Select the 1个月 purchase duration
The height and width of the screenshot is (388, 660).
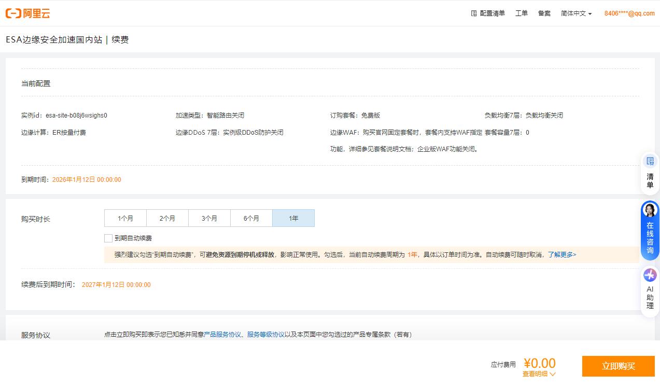125,218
